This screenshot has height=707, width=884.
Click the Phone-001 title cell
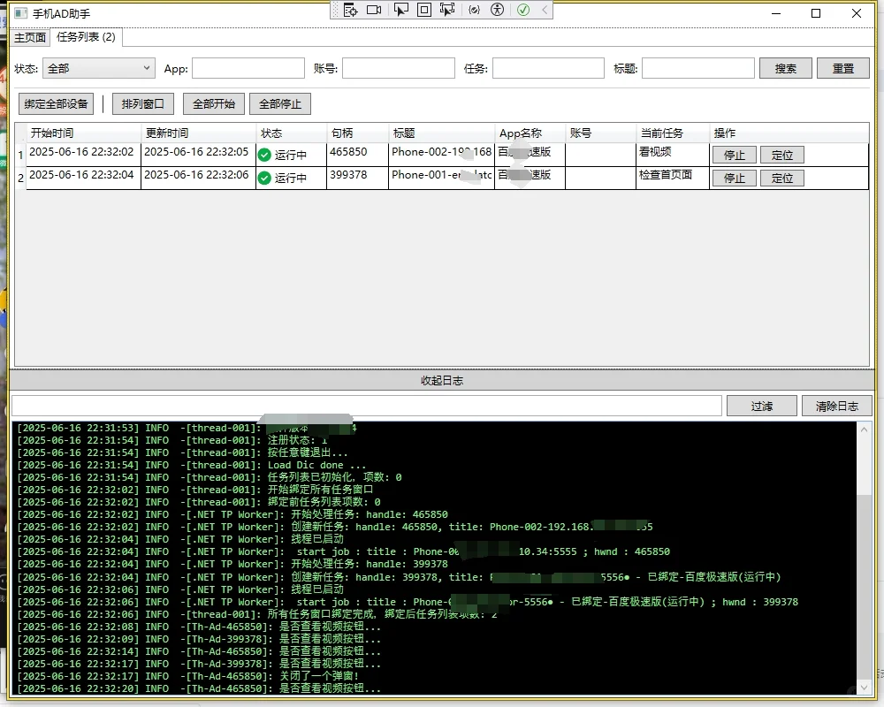tap(441, 178)
